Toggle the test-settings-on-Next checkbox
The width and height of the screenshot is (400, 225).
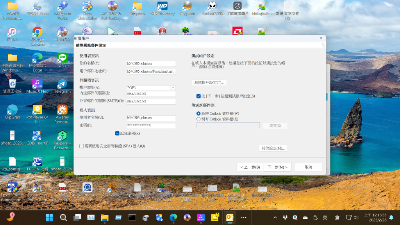198,96
